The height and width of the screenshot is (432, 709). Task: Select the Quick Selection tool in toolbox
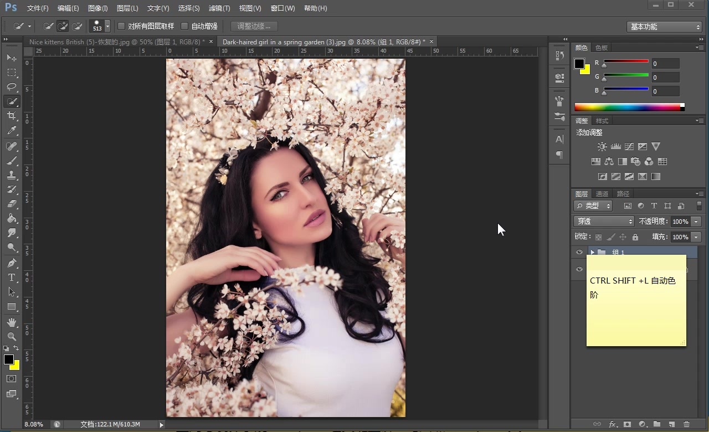coord(12,101)
